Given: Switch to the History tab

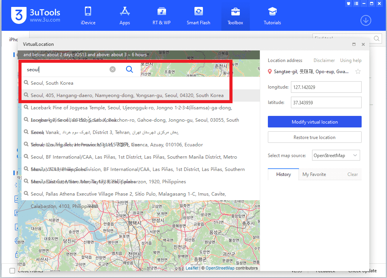Looking at the screenshot, I should click(x=283, y=174).
